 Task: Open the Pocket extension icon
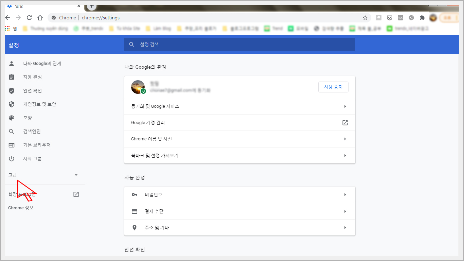[x=390, y=18]
